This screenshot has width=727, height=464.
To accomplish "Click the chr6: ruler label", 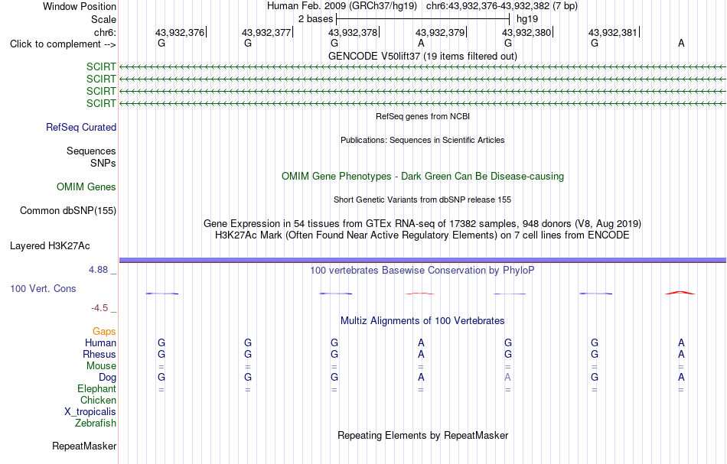I will pos(105,32).
